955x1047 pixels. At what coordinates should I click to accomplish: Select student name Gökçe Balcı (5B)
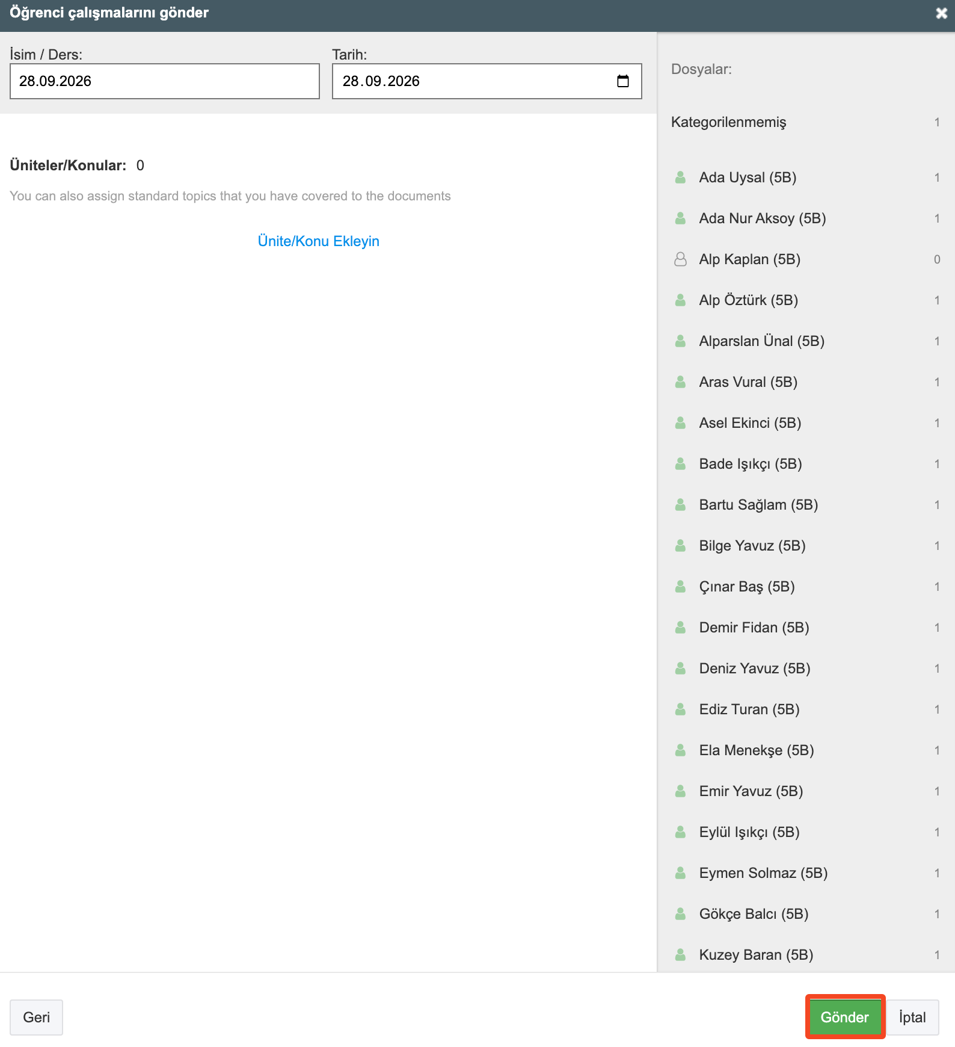754,914
